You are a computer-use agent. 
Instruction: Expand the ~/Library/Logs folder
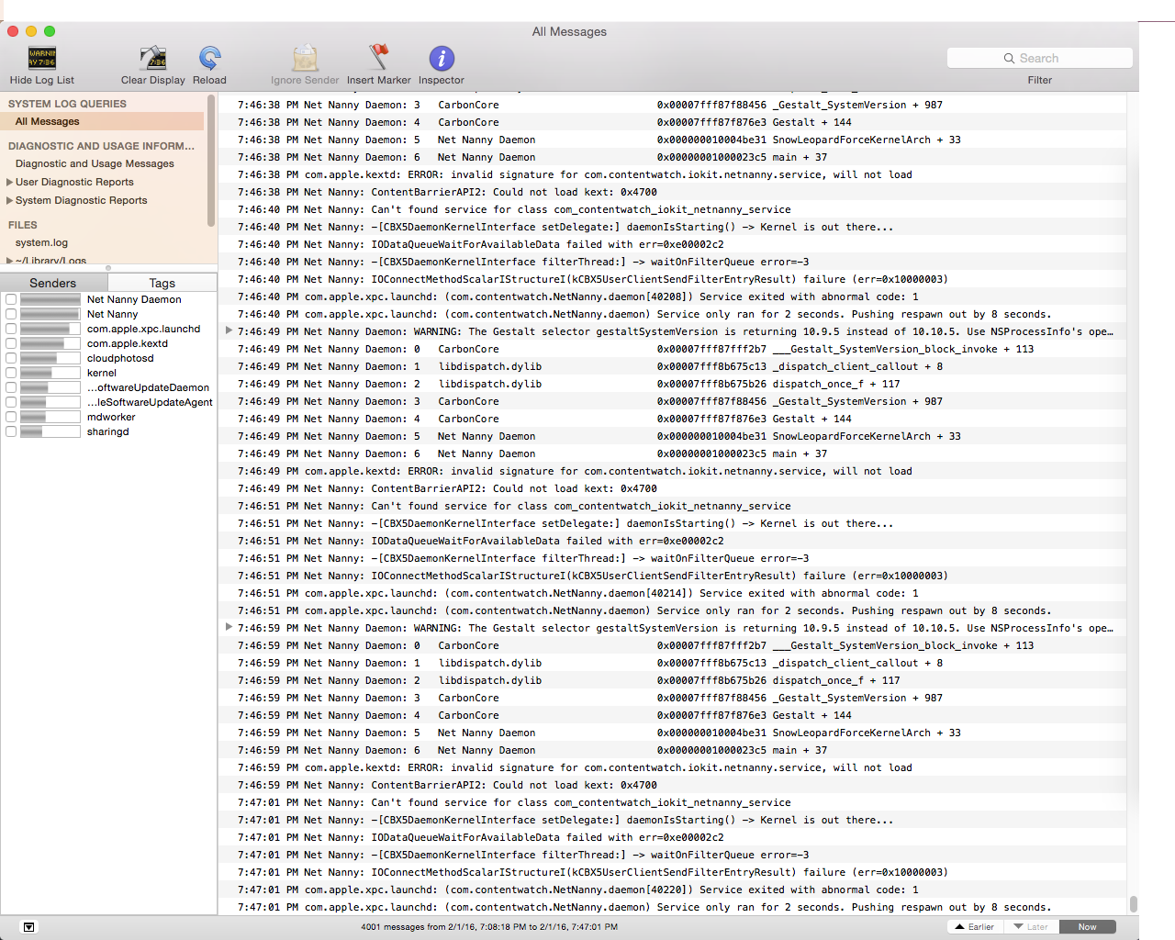tap(9, 261)
